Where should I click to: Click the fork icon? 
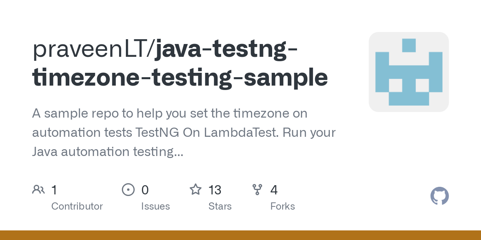click(x=257, y=190)
